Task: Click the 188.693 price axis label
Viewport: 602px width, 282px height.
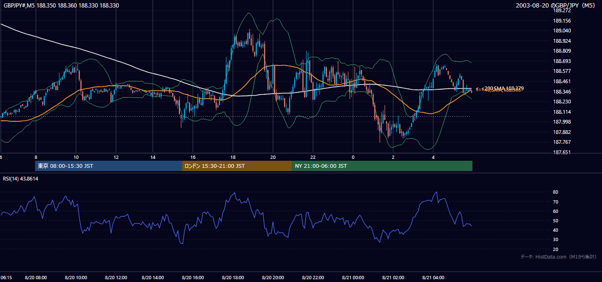Action: (562, 61)
